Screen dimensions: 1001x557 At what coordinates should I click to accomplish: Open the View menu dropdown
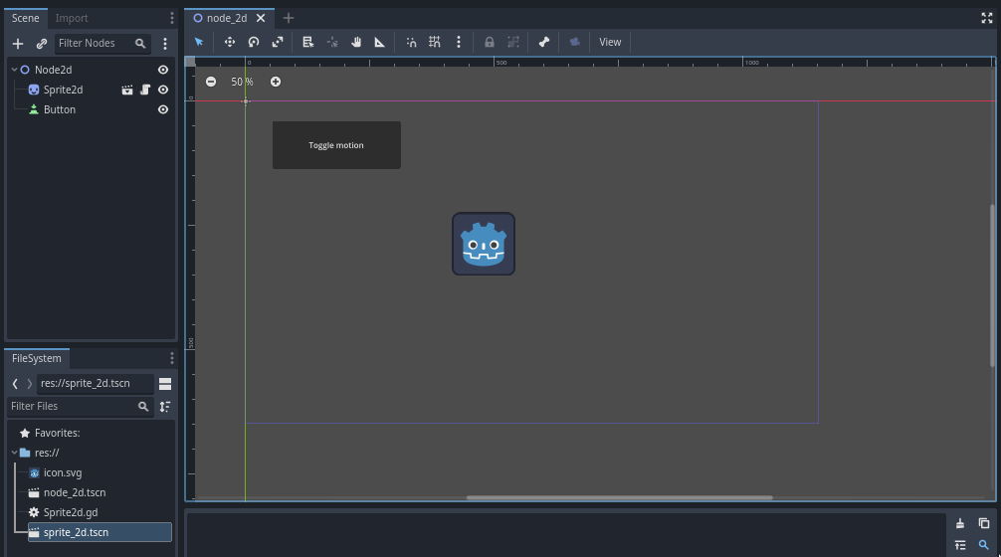tap(610, 42)
